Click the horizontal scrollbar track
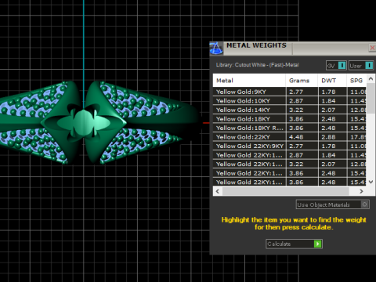This screenshot has height=282, width=376. pyautogui.click(x=285, y=191)
